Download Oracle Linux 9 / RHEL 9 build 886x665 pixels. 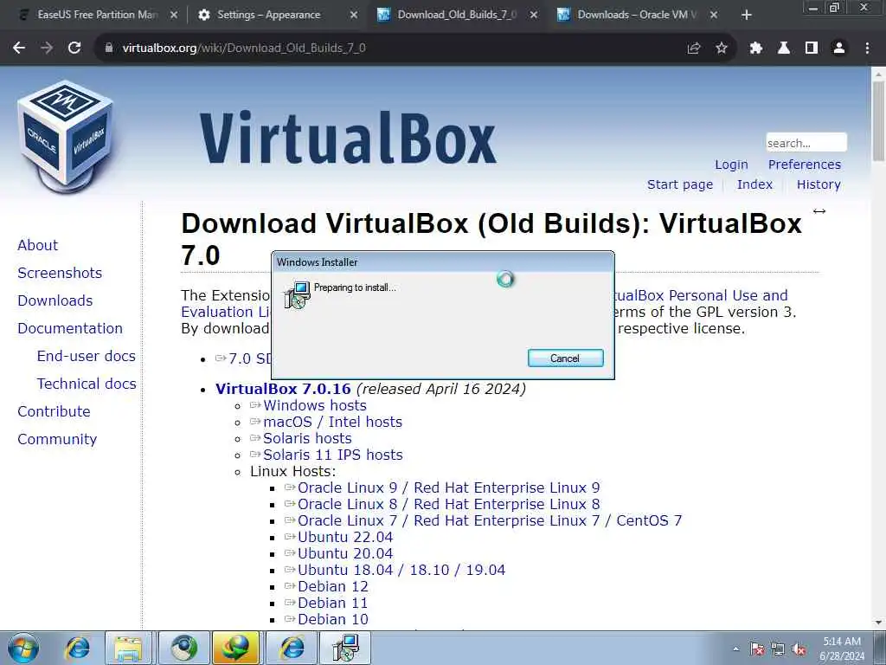click(449, 487)
